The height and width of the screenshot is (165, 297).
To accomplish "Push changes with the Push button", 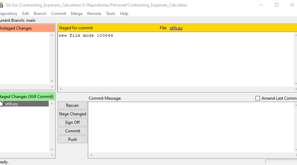I will pos(72,139).
